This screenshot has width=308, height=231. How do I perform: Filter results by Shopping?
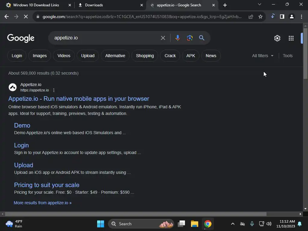tap(145, 56)
